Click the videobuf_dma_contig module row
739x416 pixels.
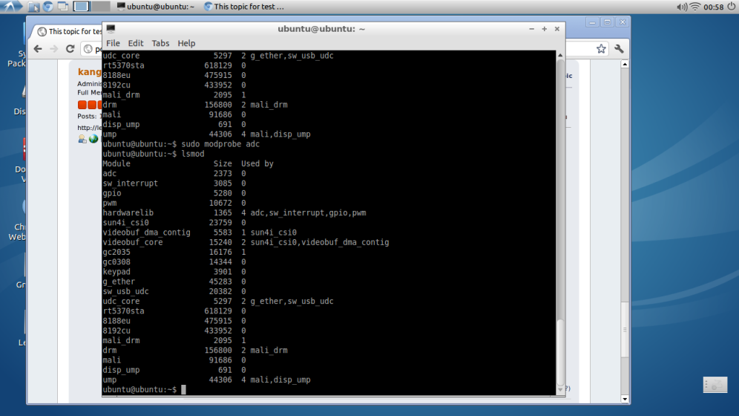(x=200, y=233)
